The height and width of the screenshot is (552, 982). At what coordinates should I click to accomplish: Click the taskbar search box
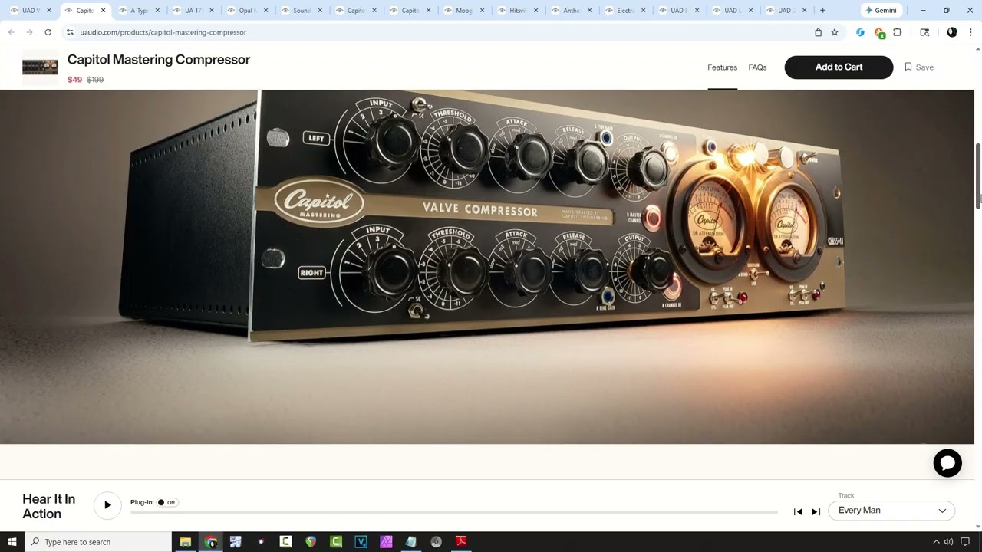(97, 542)
